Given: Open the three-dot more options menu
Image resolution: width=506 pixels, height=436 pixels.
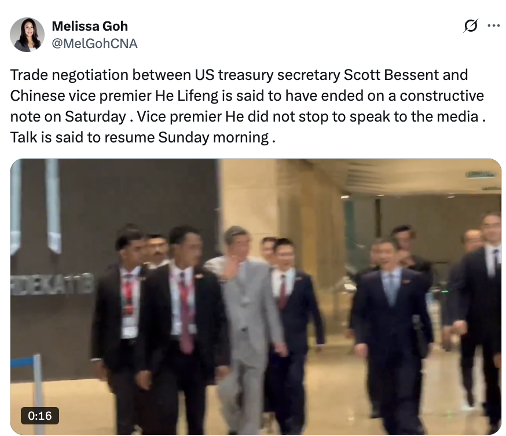Looking at the screenshot, I should pos(494,26).
